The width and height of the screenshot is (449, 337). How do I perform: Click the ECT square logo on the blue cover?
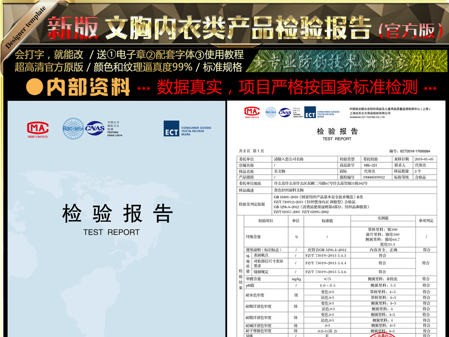click(171, 129)
